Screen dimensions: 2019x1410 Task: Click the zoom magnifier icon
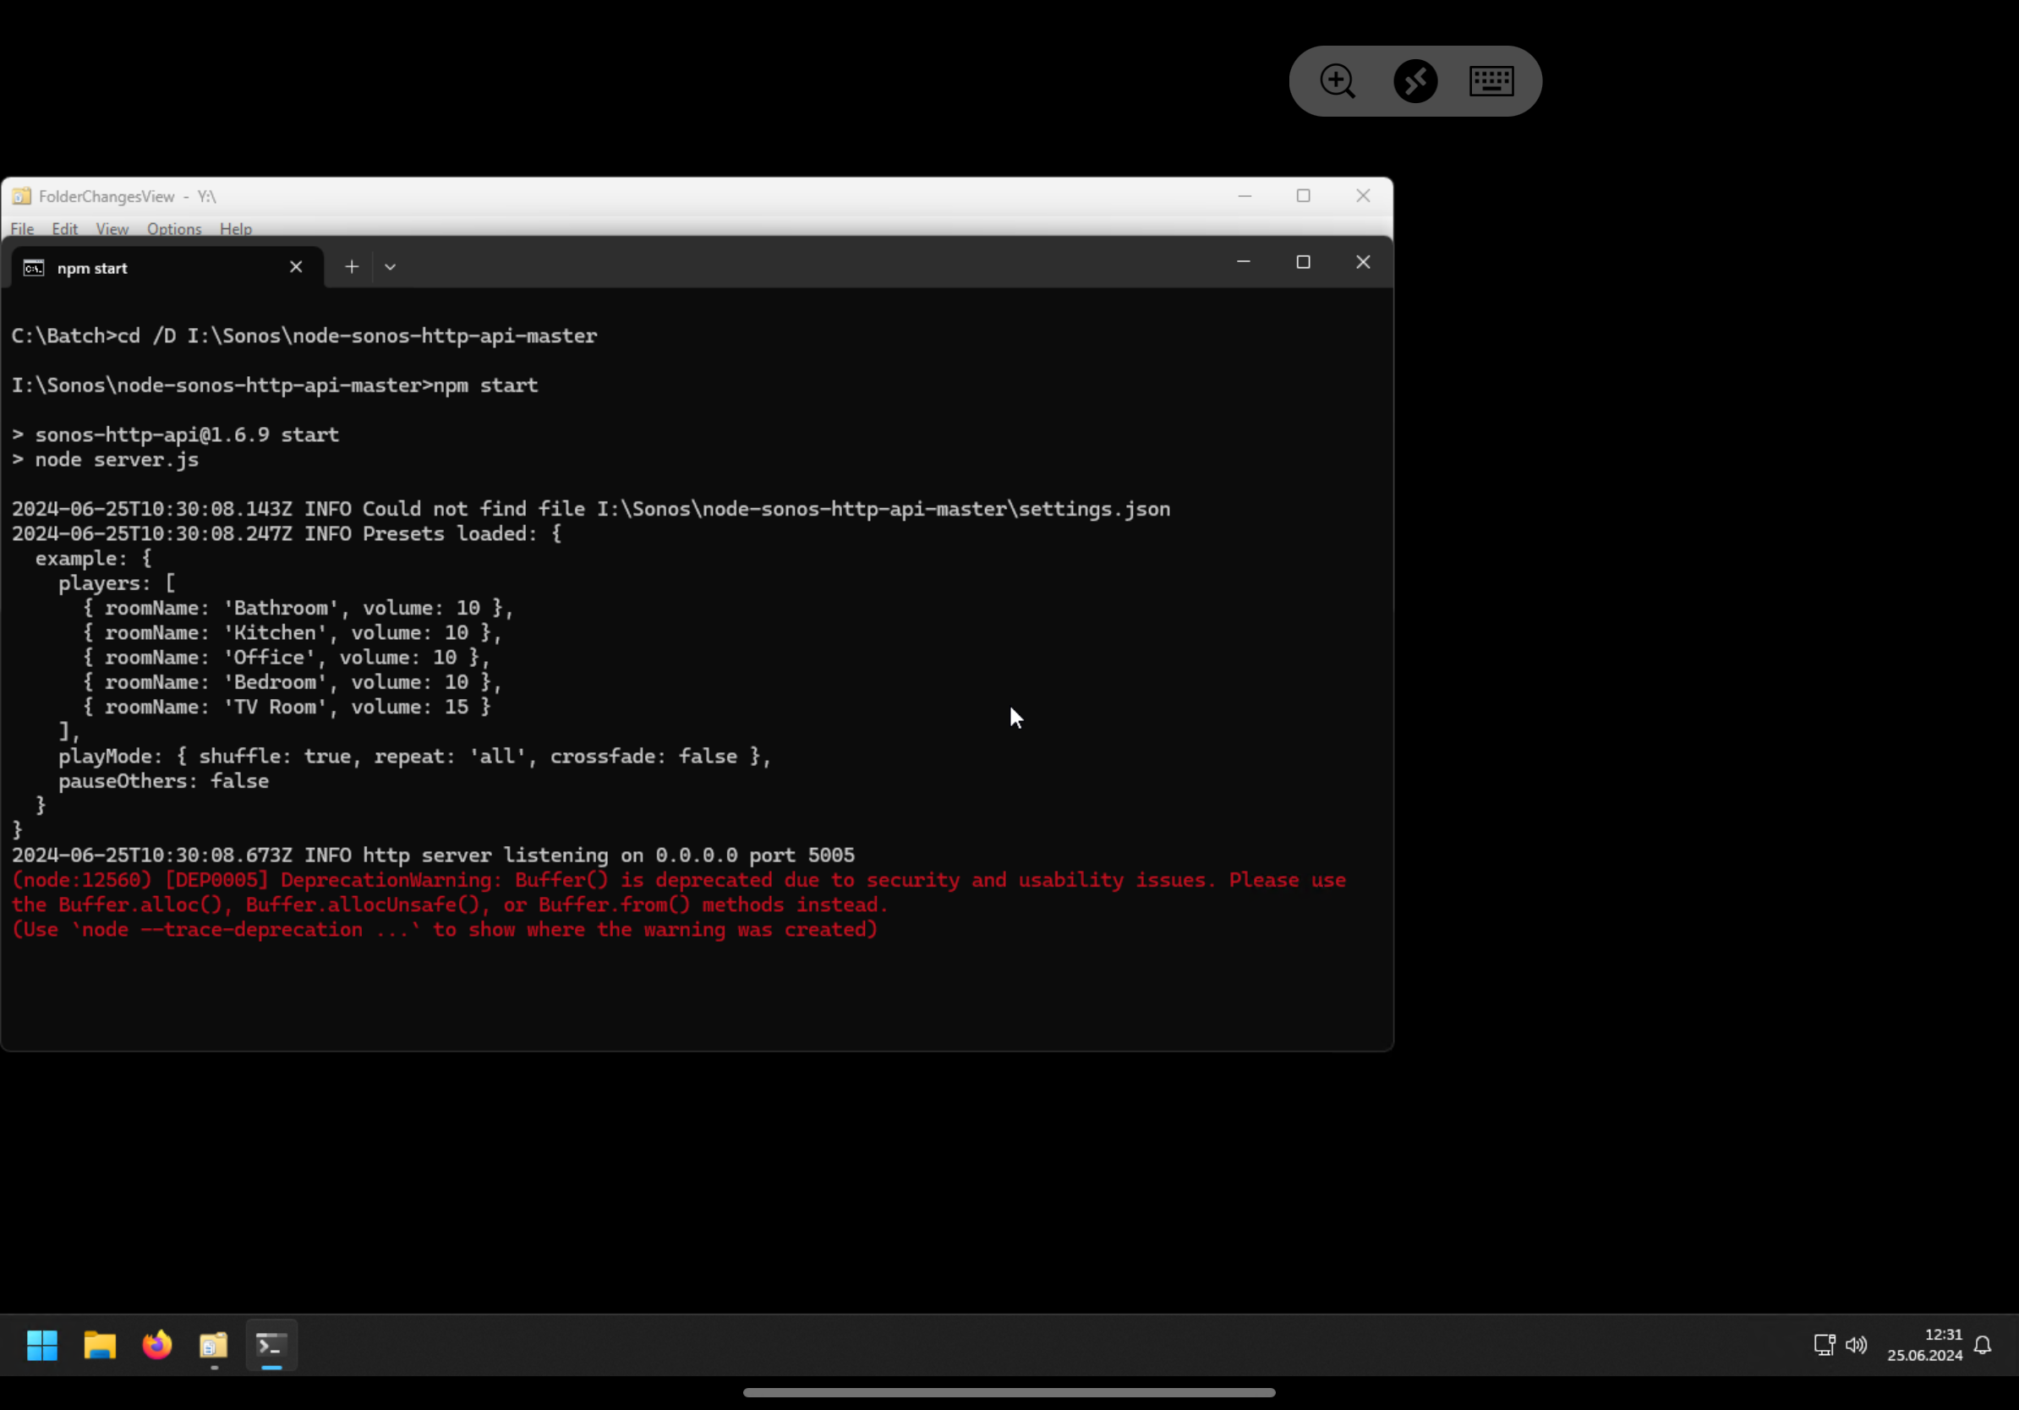point(1337,81)
